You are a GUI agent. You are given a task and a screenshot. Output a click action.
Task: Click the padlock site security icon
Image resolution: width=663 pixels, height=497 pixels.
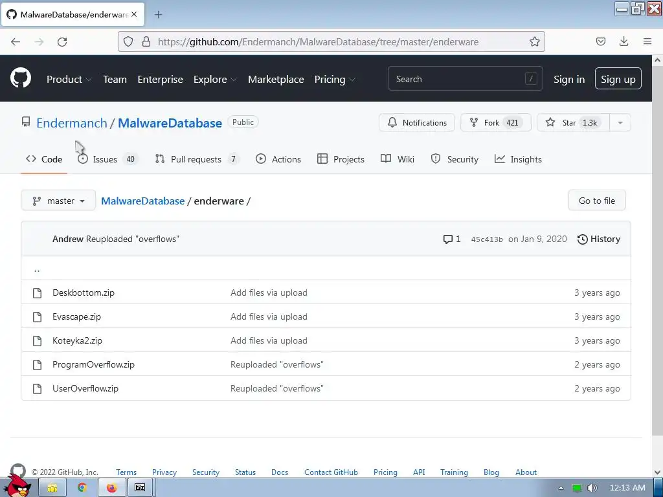pos(146,41)
